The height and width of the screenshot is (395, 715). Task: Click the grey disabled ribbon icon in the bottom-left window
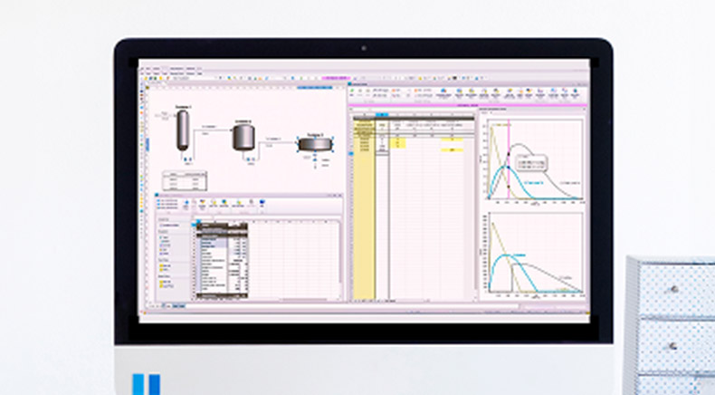[251, 204]
